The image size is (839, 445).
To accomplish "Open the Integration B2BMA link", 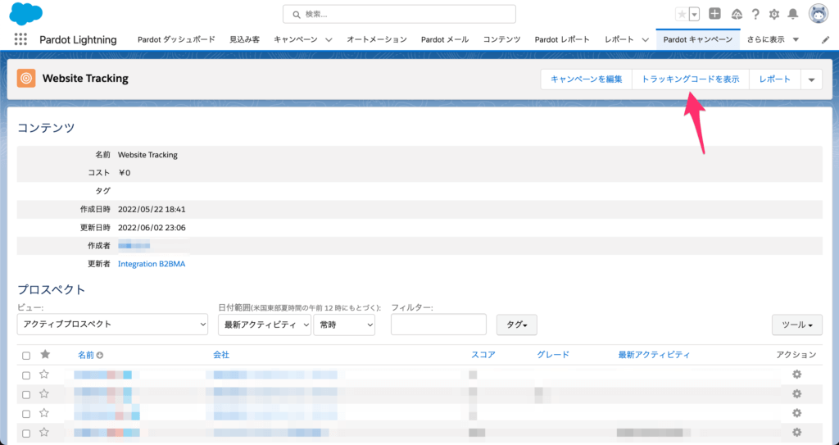I will tap(152, 264).
